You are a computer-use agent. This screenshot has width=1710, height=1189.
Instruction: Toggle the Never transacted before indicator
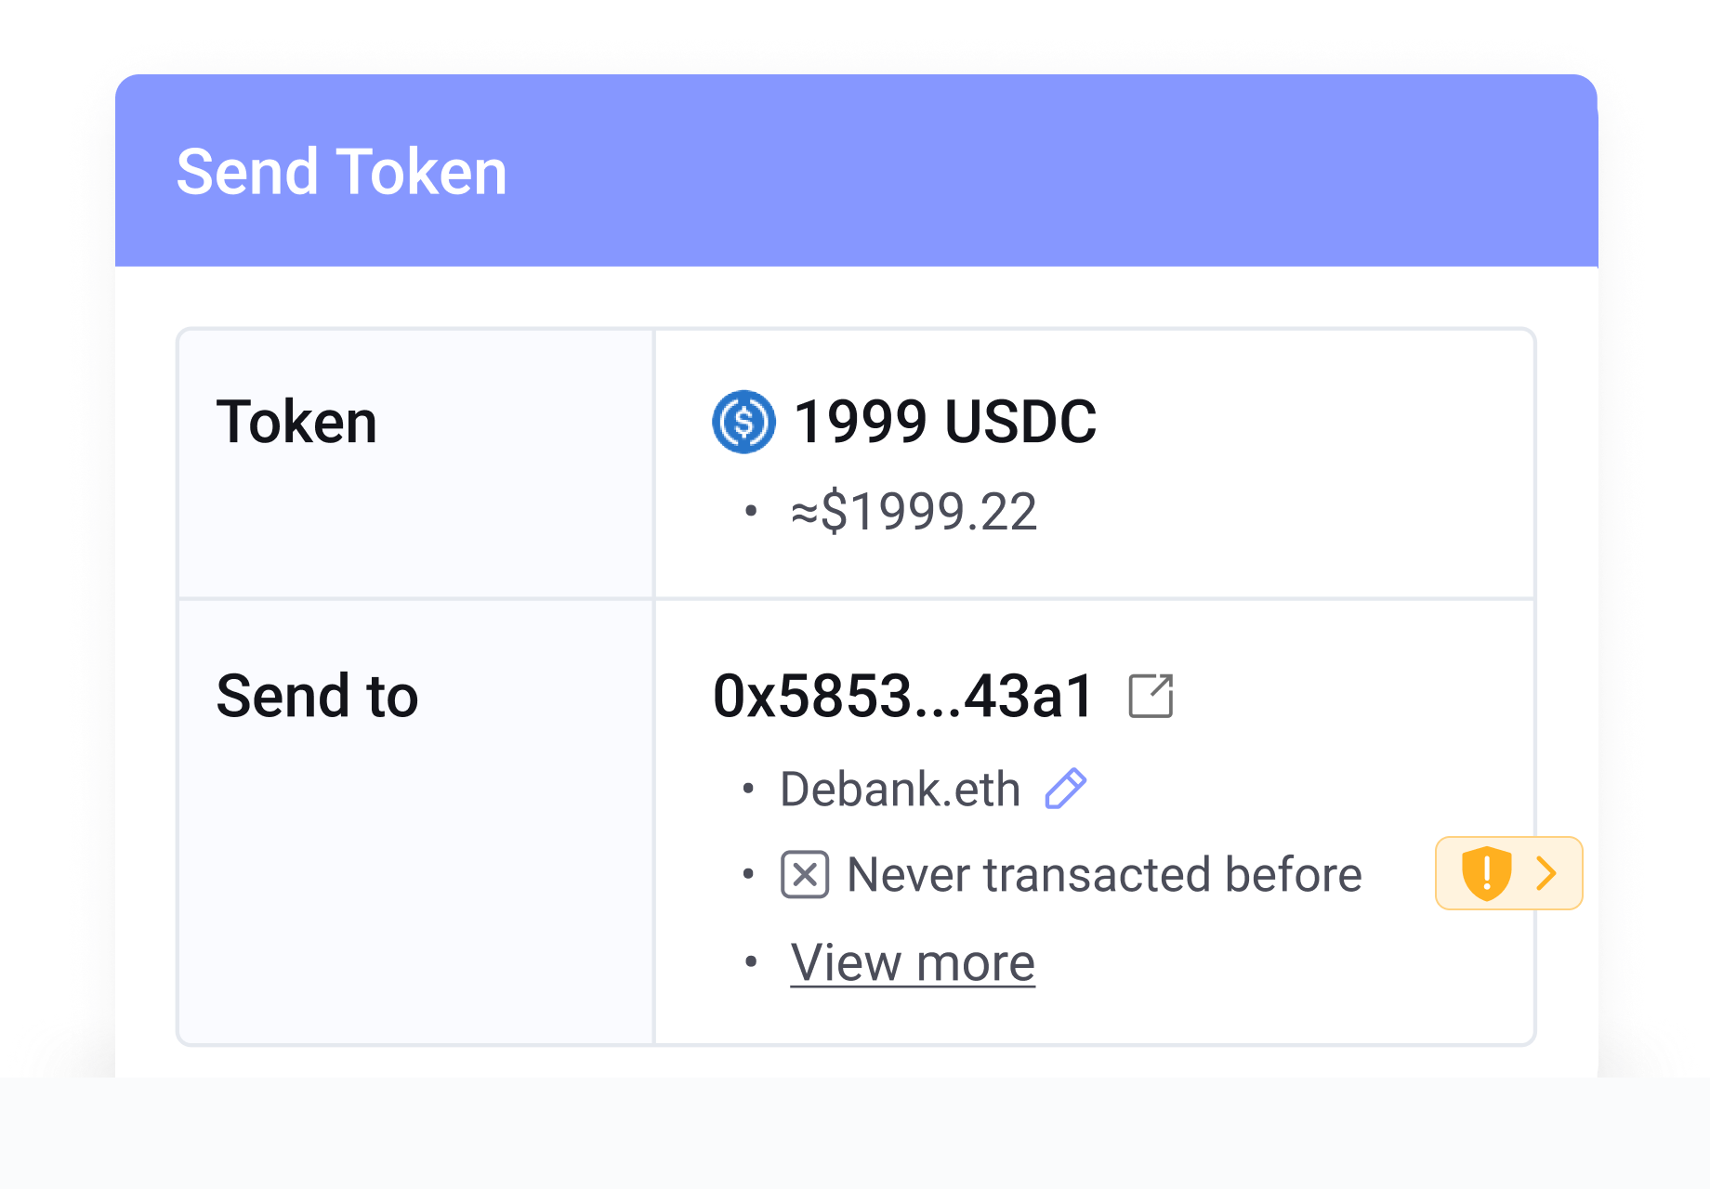pos(807,873)
